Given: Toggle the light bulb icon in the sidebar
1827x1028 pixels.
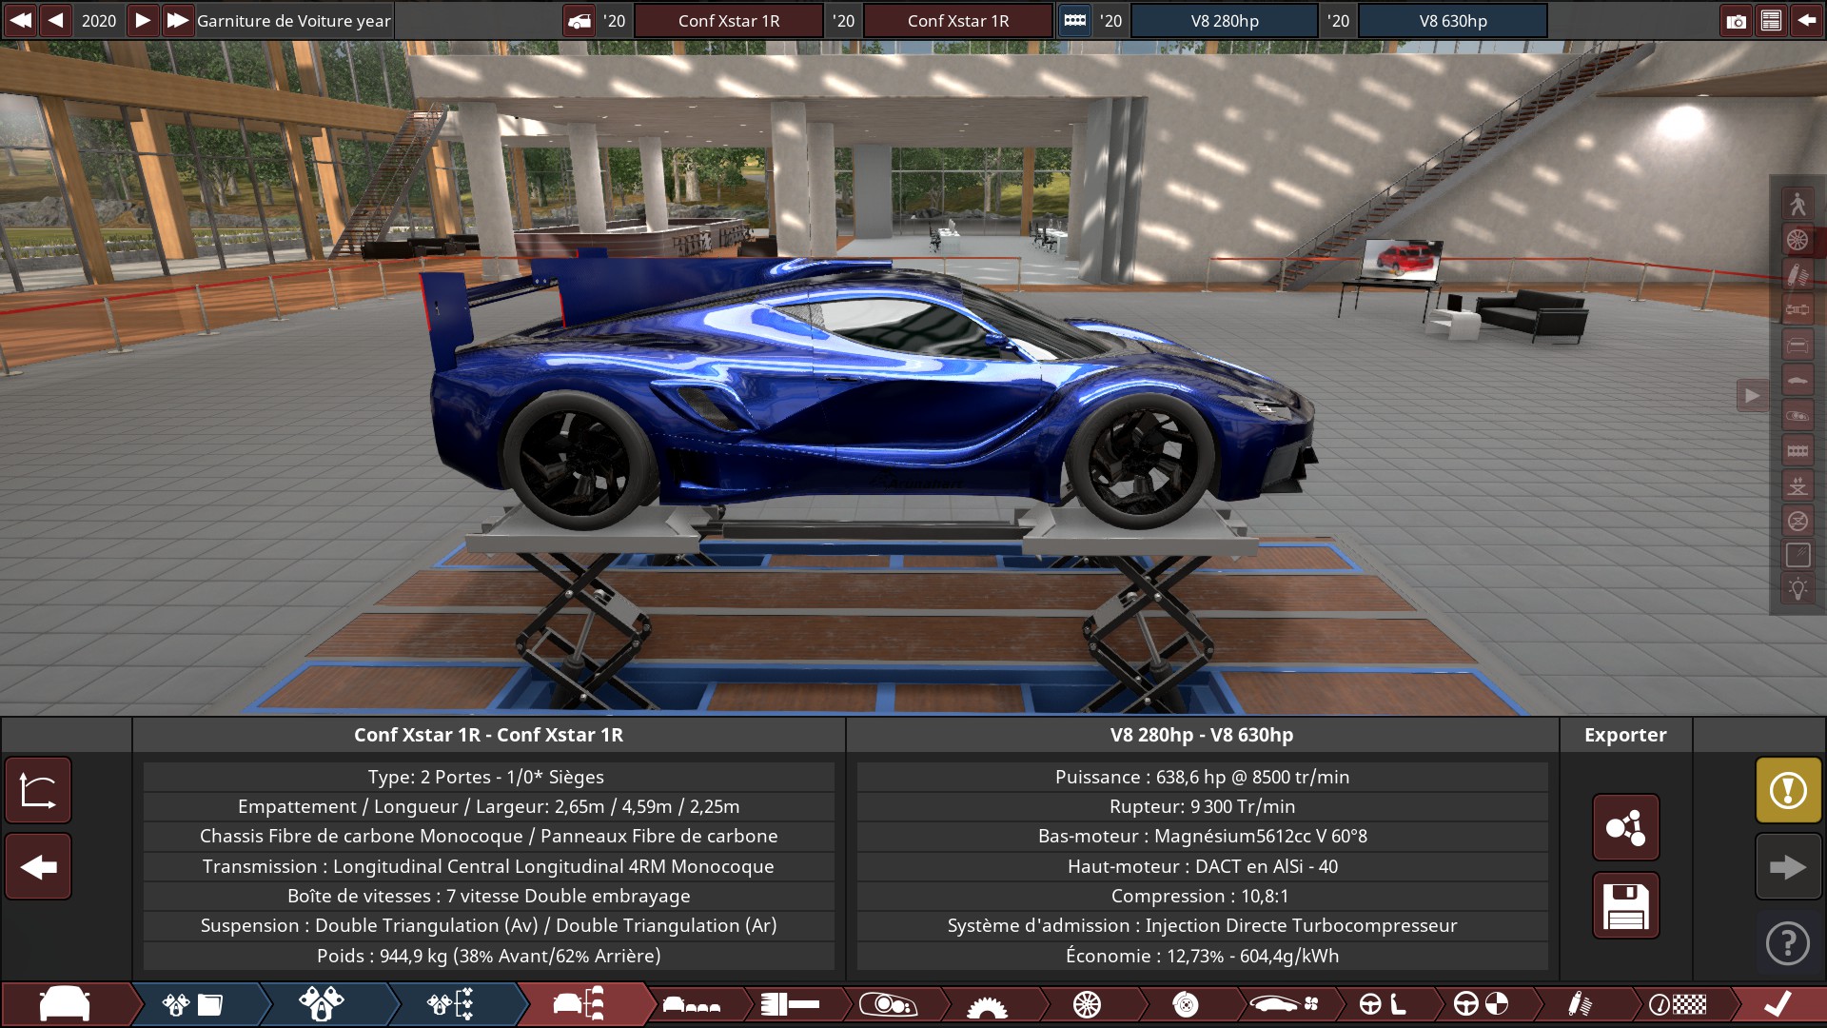Looking at the screenshot, I should (x=1798, y=589).
